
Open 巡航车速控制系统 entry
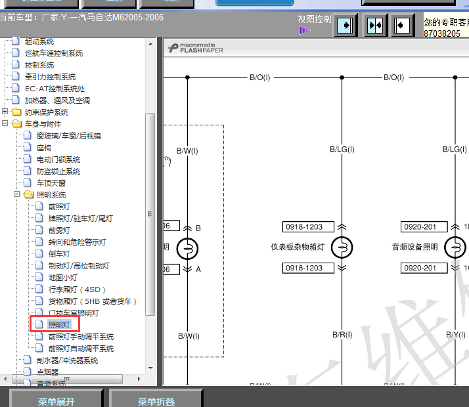54,53
